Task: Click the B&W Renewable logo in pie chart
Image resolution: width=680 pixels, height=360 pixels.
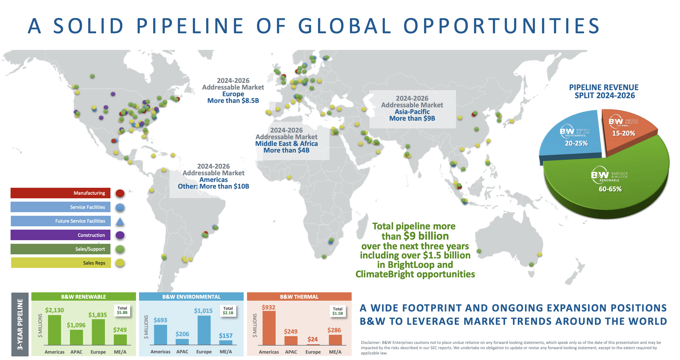Action: tap(609, 175)
